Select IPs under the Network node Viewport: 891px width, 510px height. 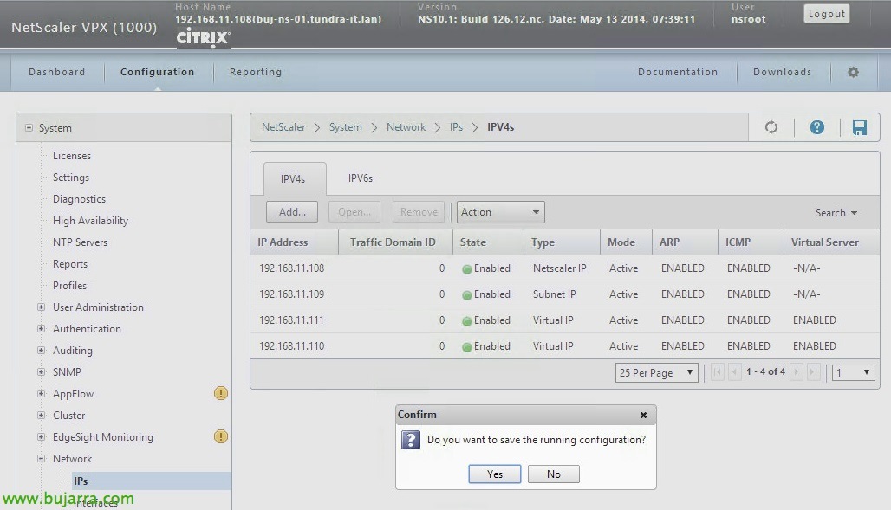[152, 481]
